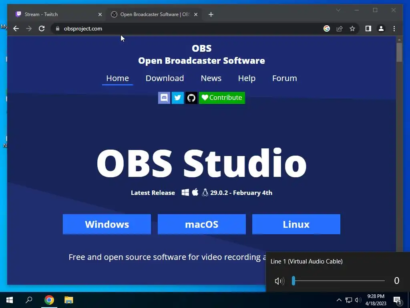Download OBS Studio for macOS

[x=202, y=224]
